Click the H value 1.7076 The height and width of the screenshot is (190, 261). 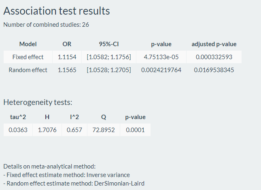47,130
